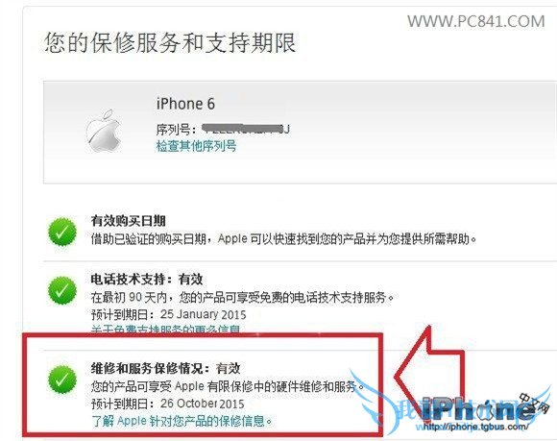Click the description text under 有效购买日期
557x441 pixels.
coord(283,239)
